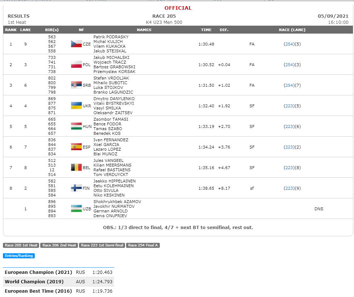Viewport: 354px width, 297px height.
Task: Click the Czech Republic flag icon
Action: pos(76,44)
